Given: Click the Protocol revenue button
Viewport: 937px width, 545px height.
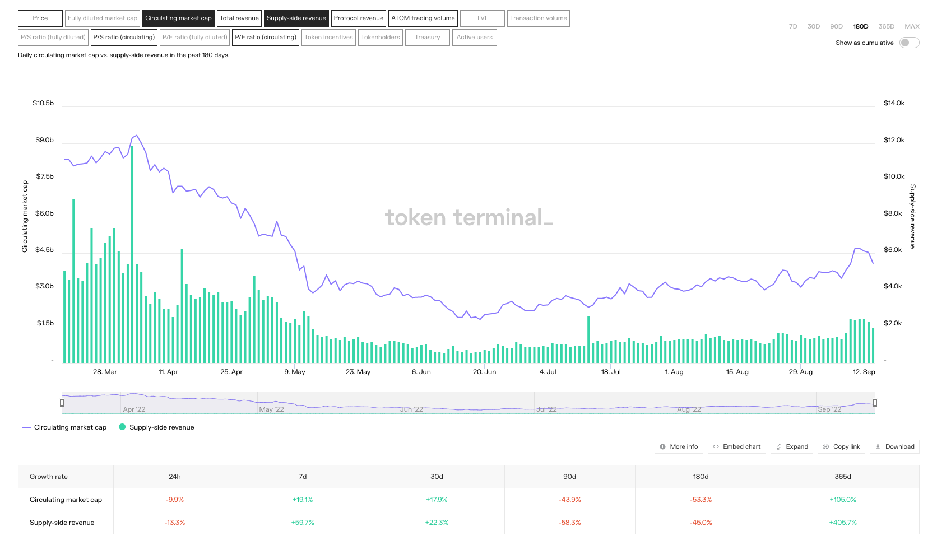Looking at the screenshot, I should [x=358, y=18].
